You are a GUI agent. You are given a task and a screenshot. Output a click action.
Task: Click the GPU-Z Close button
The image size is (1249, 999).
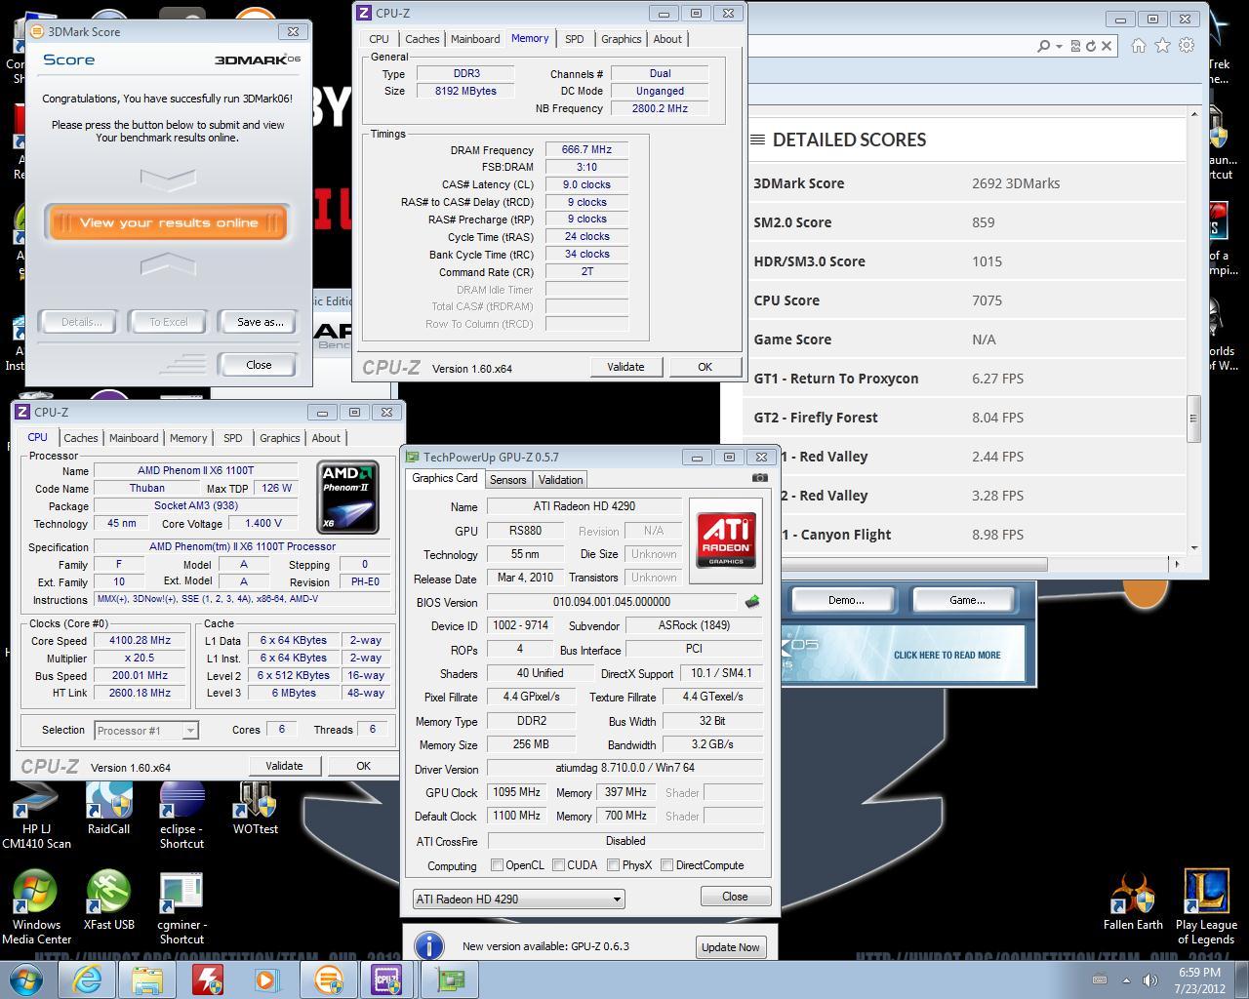point(735,897)
